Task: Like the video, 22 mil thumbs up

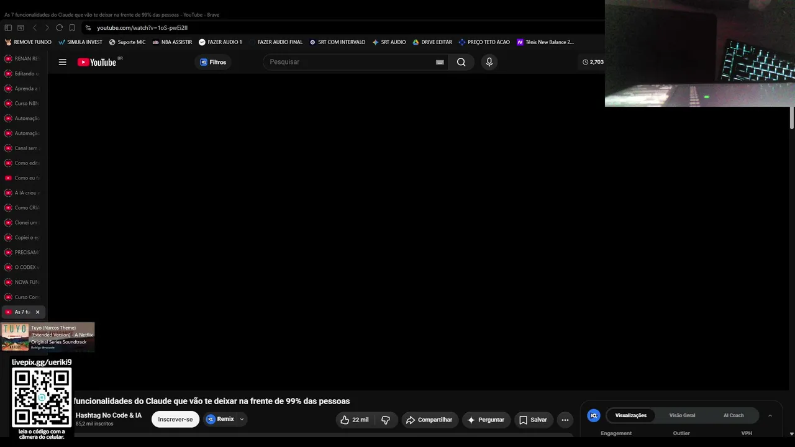Action: (354, 420)
